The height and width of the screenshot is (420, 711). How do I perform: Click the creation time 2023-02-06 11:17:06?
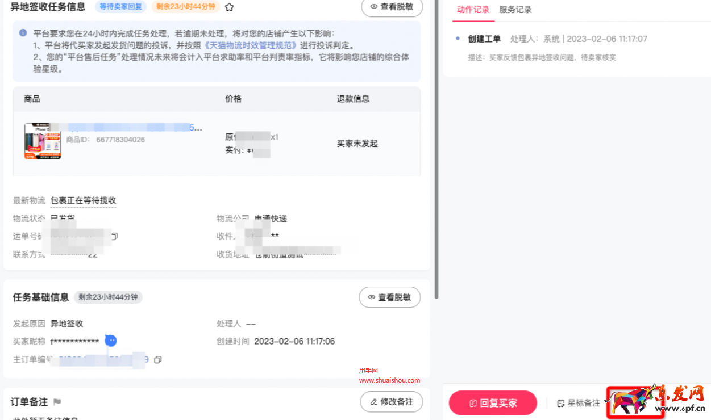(294, 341)
